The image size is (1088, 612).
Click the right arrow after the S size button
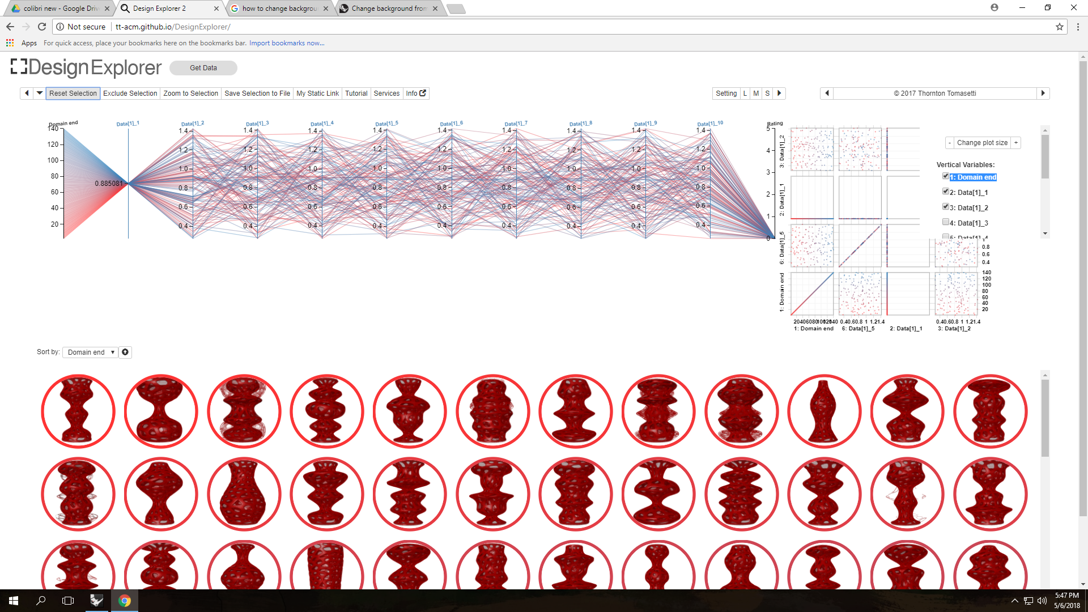pyautogui.click(x=779, y=93)
